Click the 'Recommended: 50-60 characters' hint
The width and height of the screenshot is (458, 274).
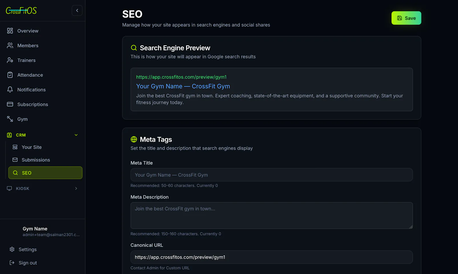(174, 185)
